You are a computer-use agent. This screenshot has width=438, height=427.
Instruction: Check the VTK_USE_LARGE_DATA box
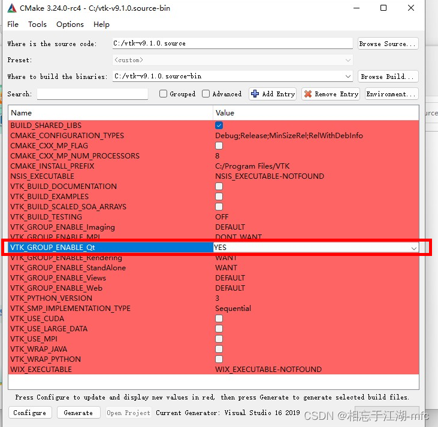219,328
